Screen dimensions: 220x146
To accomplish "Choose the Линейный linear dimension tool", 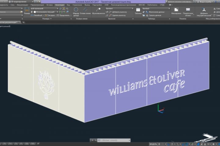I will coord(36,16).
